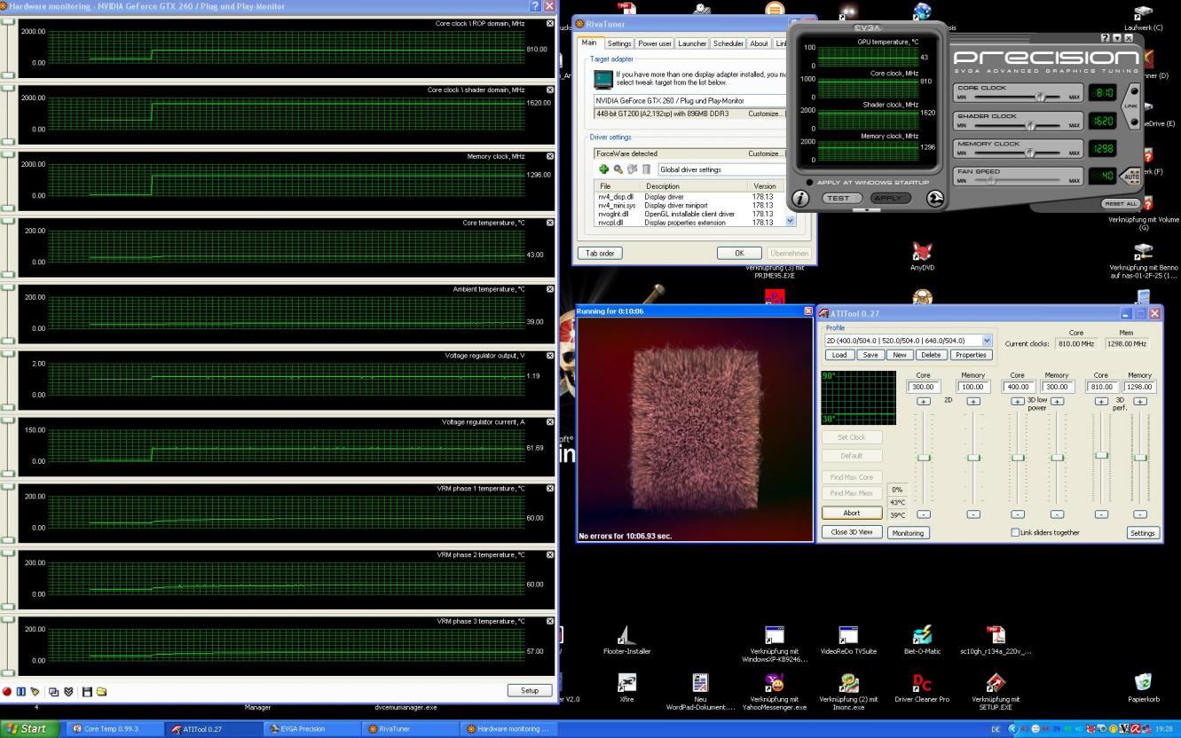
Task: Open the Laufwerk (C) drive icon
Action: point(1144,18)
